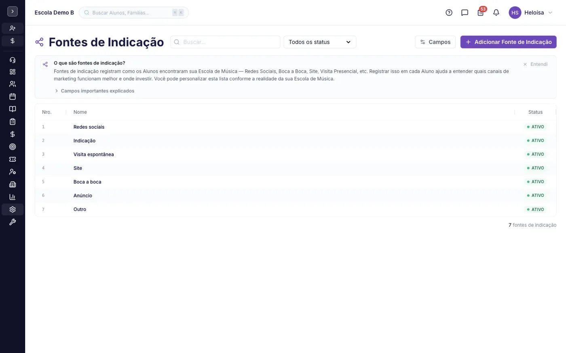Open the Todos os status dropdown
Screen dimensions: 566x353
point(320,42)
